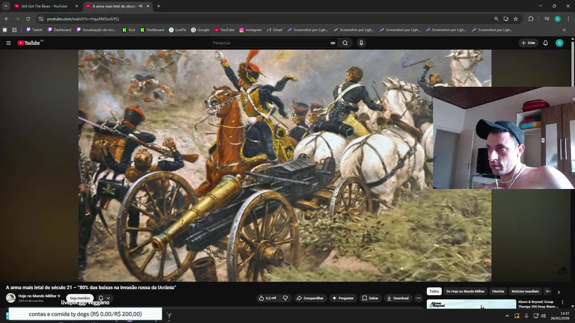The height and width of the screenshot is (323, 575).
Task: Open the LivePix bookmark
Action: tap(177, 30)
